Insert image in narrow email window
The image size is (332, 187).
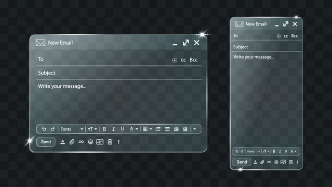(x=283, y=162)
